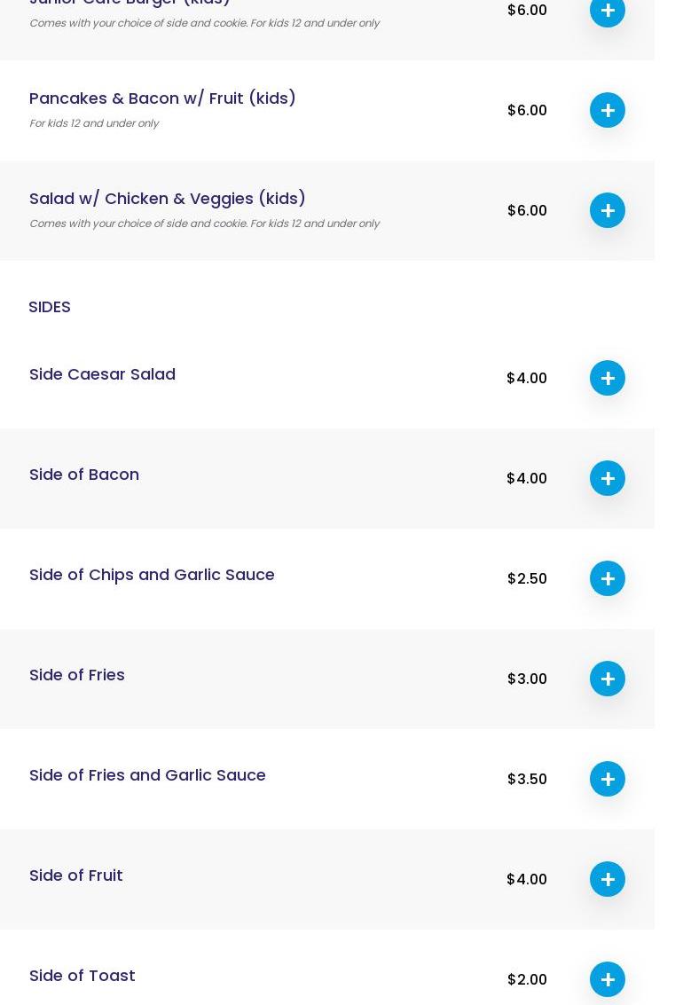Open Side of Chips and Garlic Sauce title
Image resolution: width=683 pixels, height=1005 pixels.
pos(152,575)
